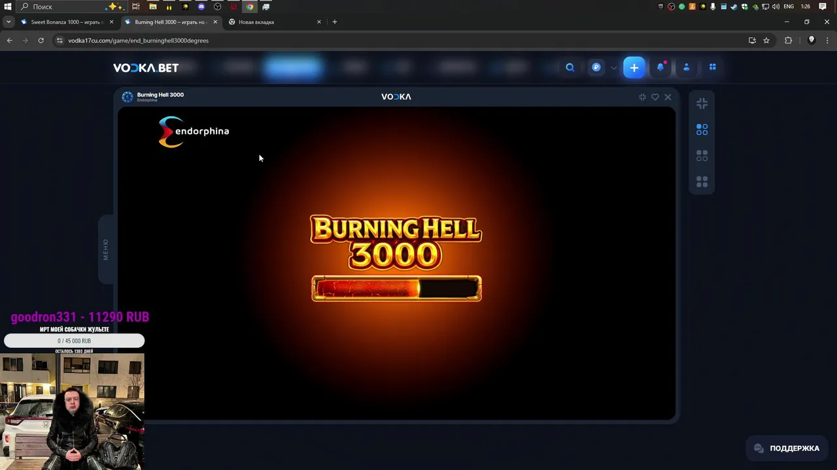Open the Chrome three-dot menu

tap(827, 40)
